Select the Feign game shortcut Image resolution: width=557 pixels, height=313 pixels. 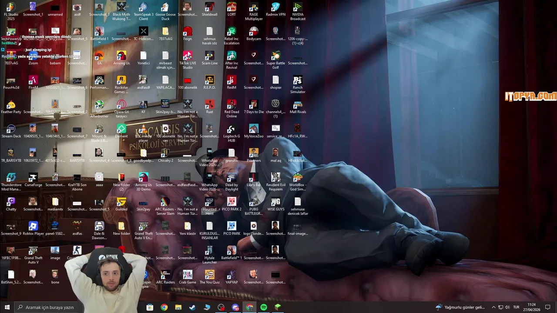coord(188,34)
